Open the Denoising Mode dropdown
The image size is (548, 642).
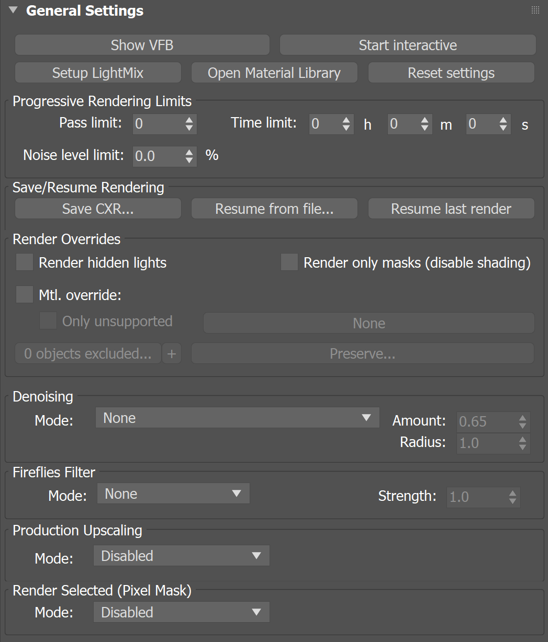click(237, 418)
